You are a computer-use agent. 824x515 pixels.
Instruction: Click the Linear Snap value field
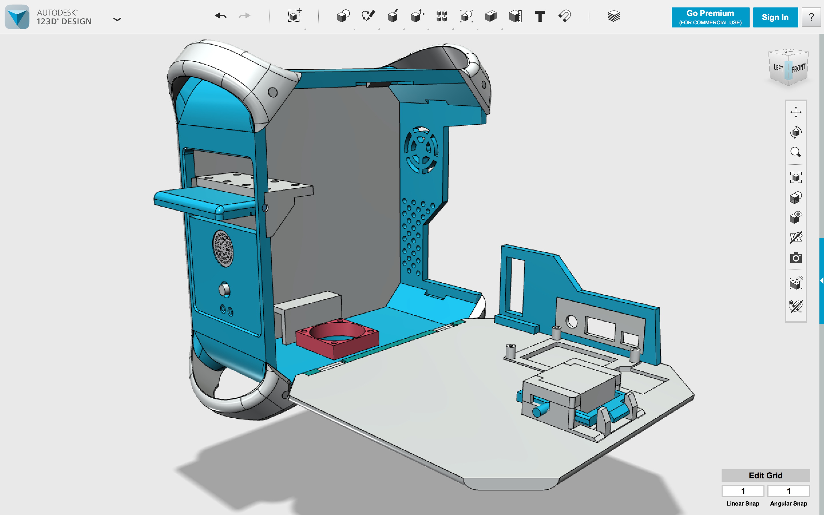(743, 491)
